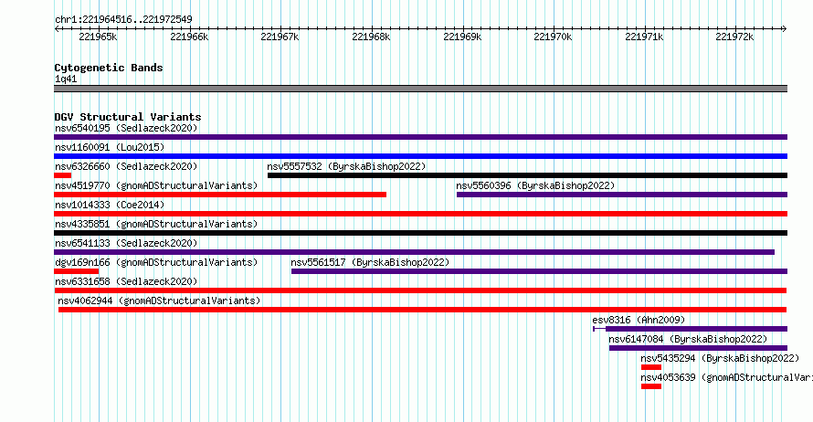Screen dimensions: 813x422
Task: Select the purple nsv5560396 variant bar
Action: click(622, 195)
